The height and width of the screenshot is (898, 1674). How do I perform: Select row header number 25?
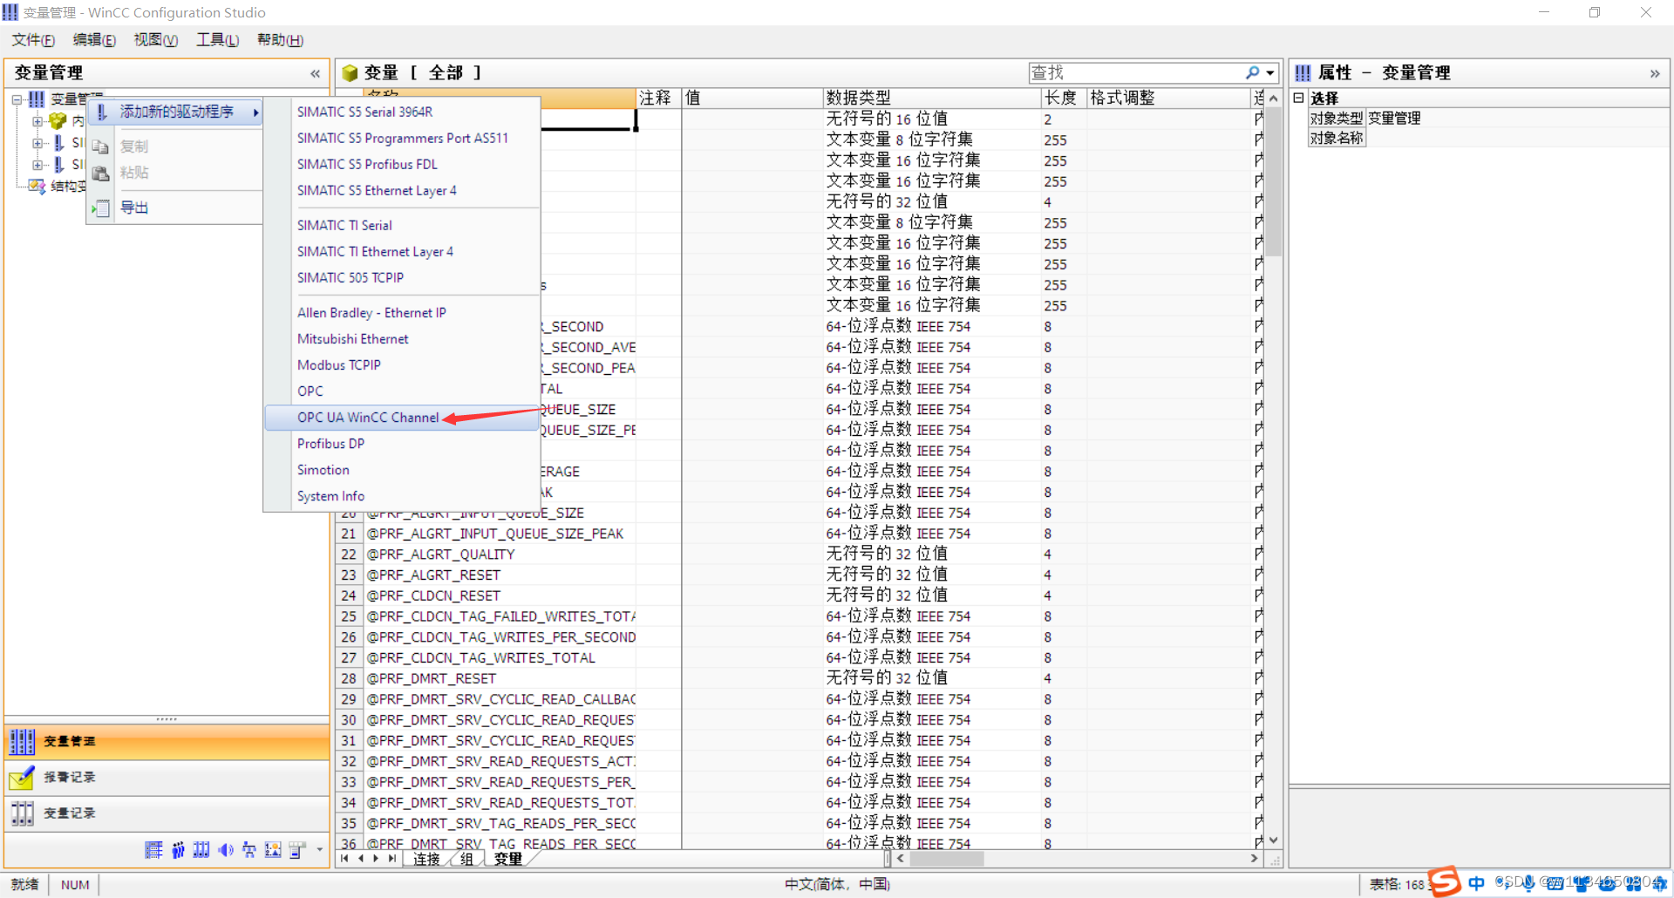[x=349, y=617]
